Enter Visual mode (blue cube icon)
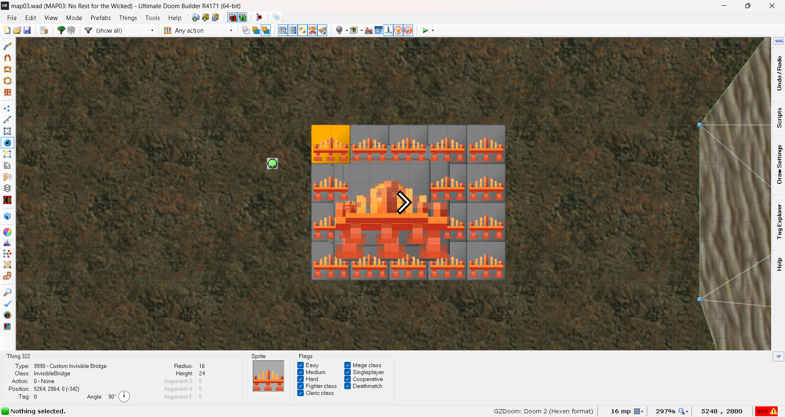 7,216
